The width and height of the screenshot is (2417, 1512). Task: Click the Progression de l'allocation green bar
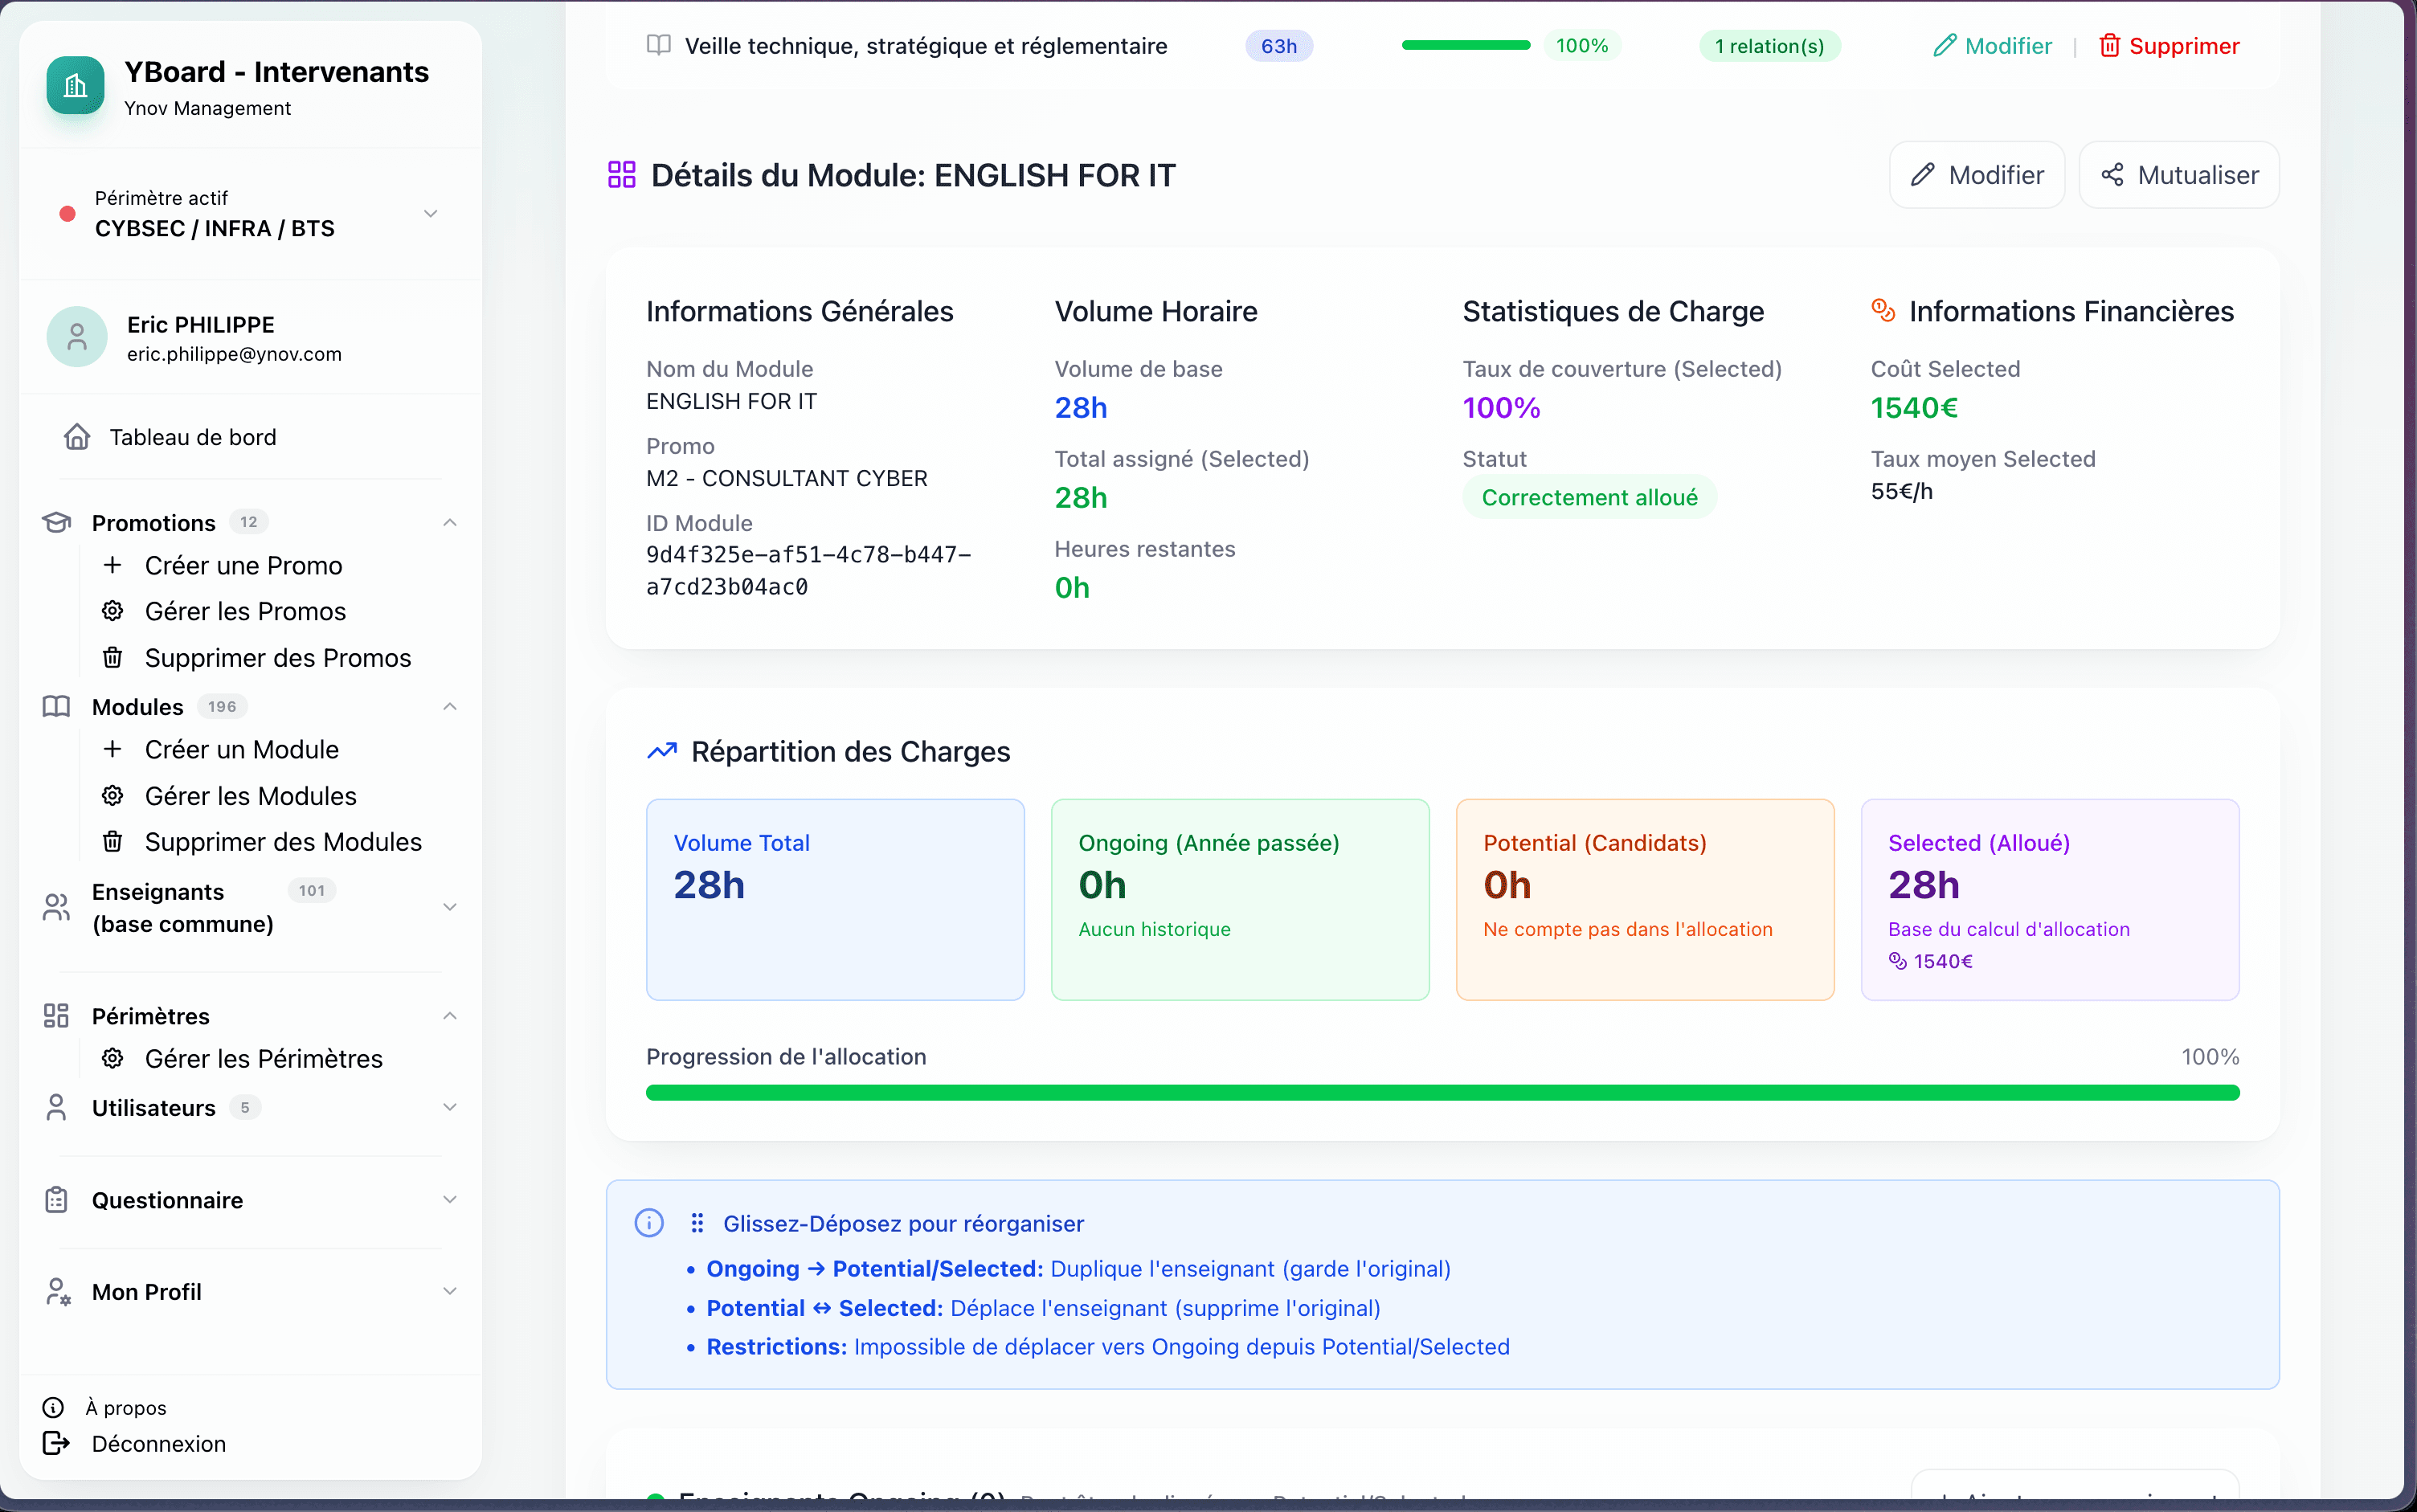(x=1442, y=1093)
